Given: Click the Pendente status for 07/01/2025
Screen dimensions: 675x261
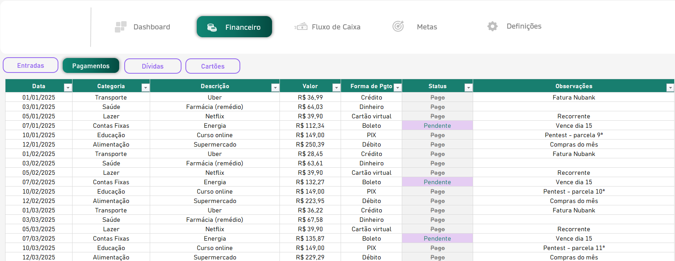Looking at the screenshot, I should 437,125.
